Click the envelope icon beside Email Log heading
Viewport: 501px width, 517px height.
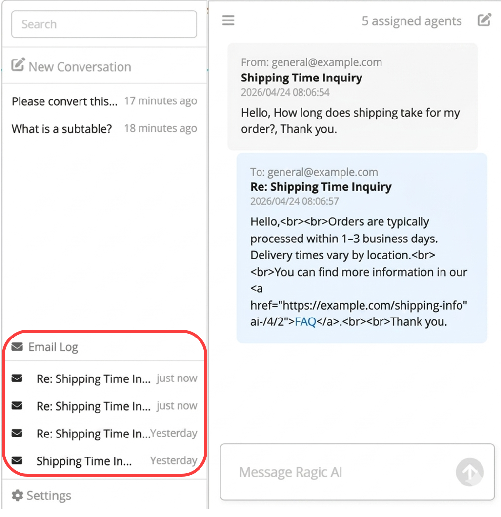(x=17, y=347)
